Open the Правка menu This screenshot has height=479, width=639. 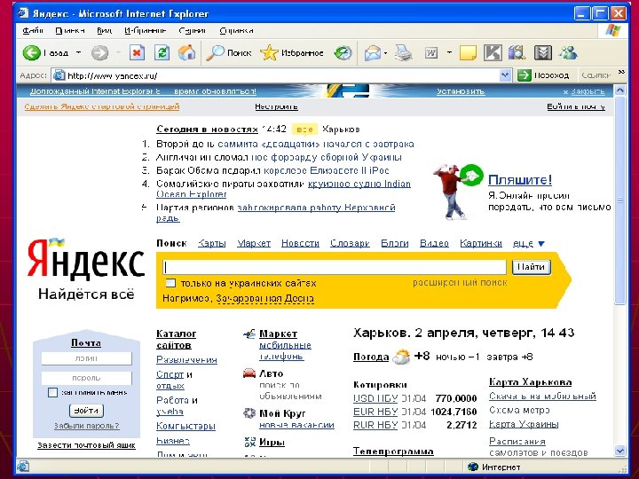[70, 30]
